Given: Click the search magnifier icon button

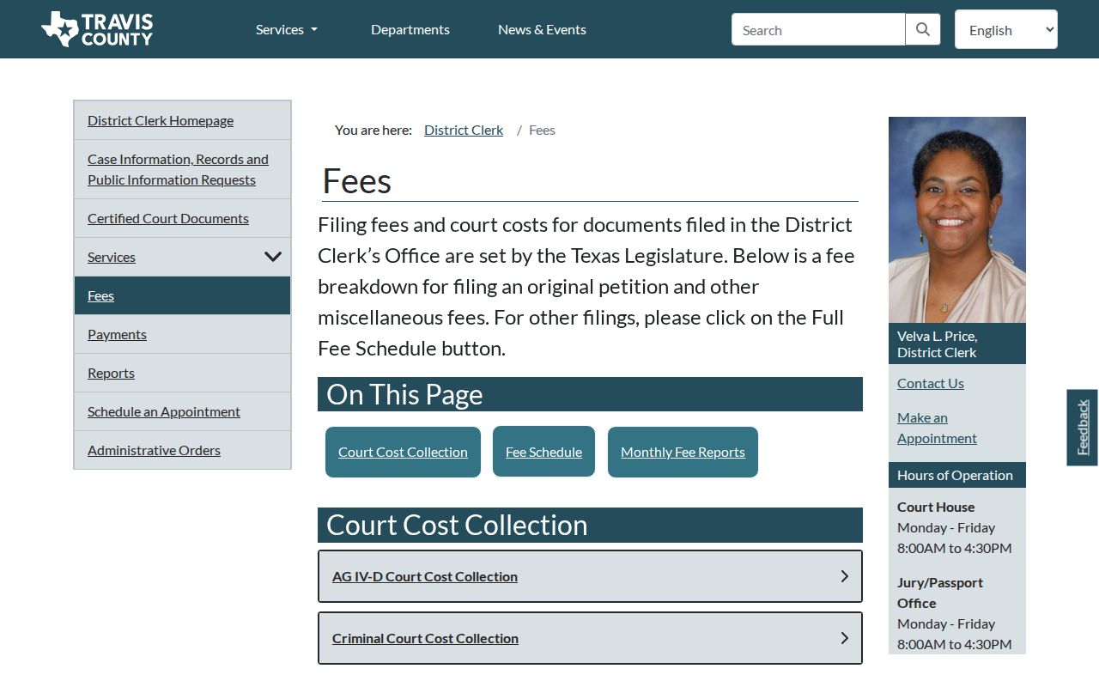Looking at the screenshot, I should click(923, 29).
